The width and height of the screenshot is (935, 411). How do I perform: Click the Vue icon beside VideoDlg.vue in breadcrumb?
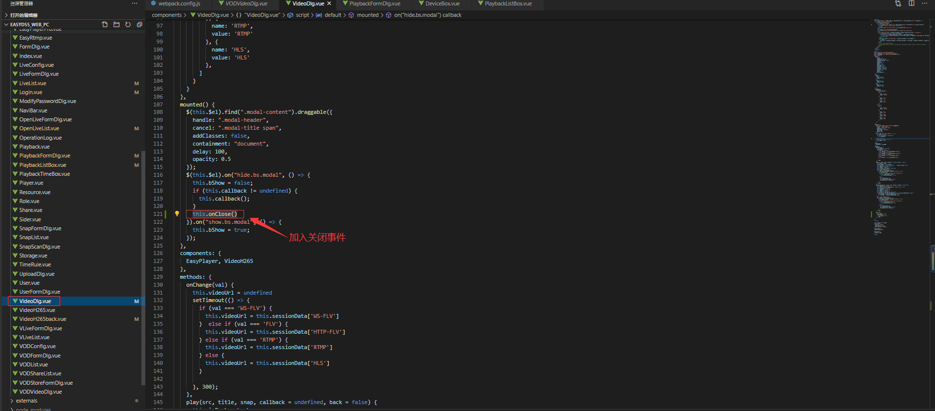pos(193,15)
